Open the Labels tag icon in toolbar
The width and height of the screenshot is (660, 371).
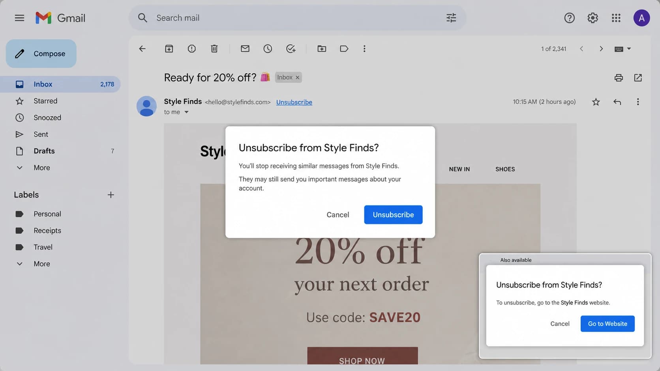click(x=344, y=48)
